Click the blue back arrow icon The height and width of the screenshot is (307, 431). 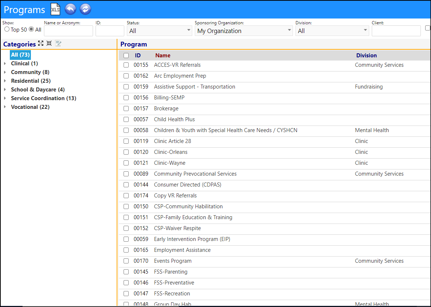pyautogui.click(x=71, y=9)
